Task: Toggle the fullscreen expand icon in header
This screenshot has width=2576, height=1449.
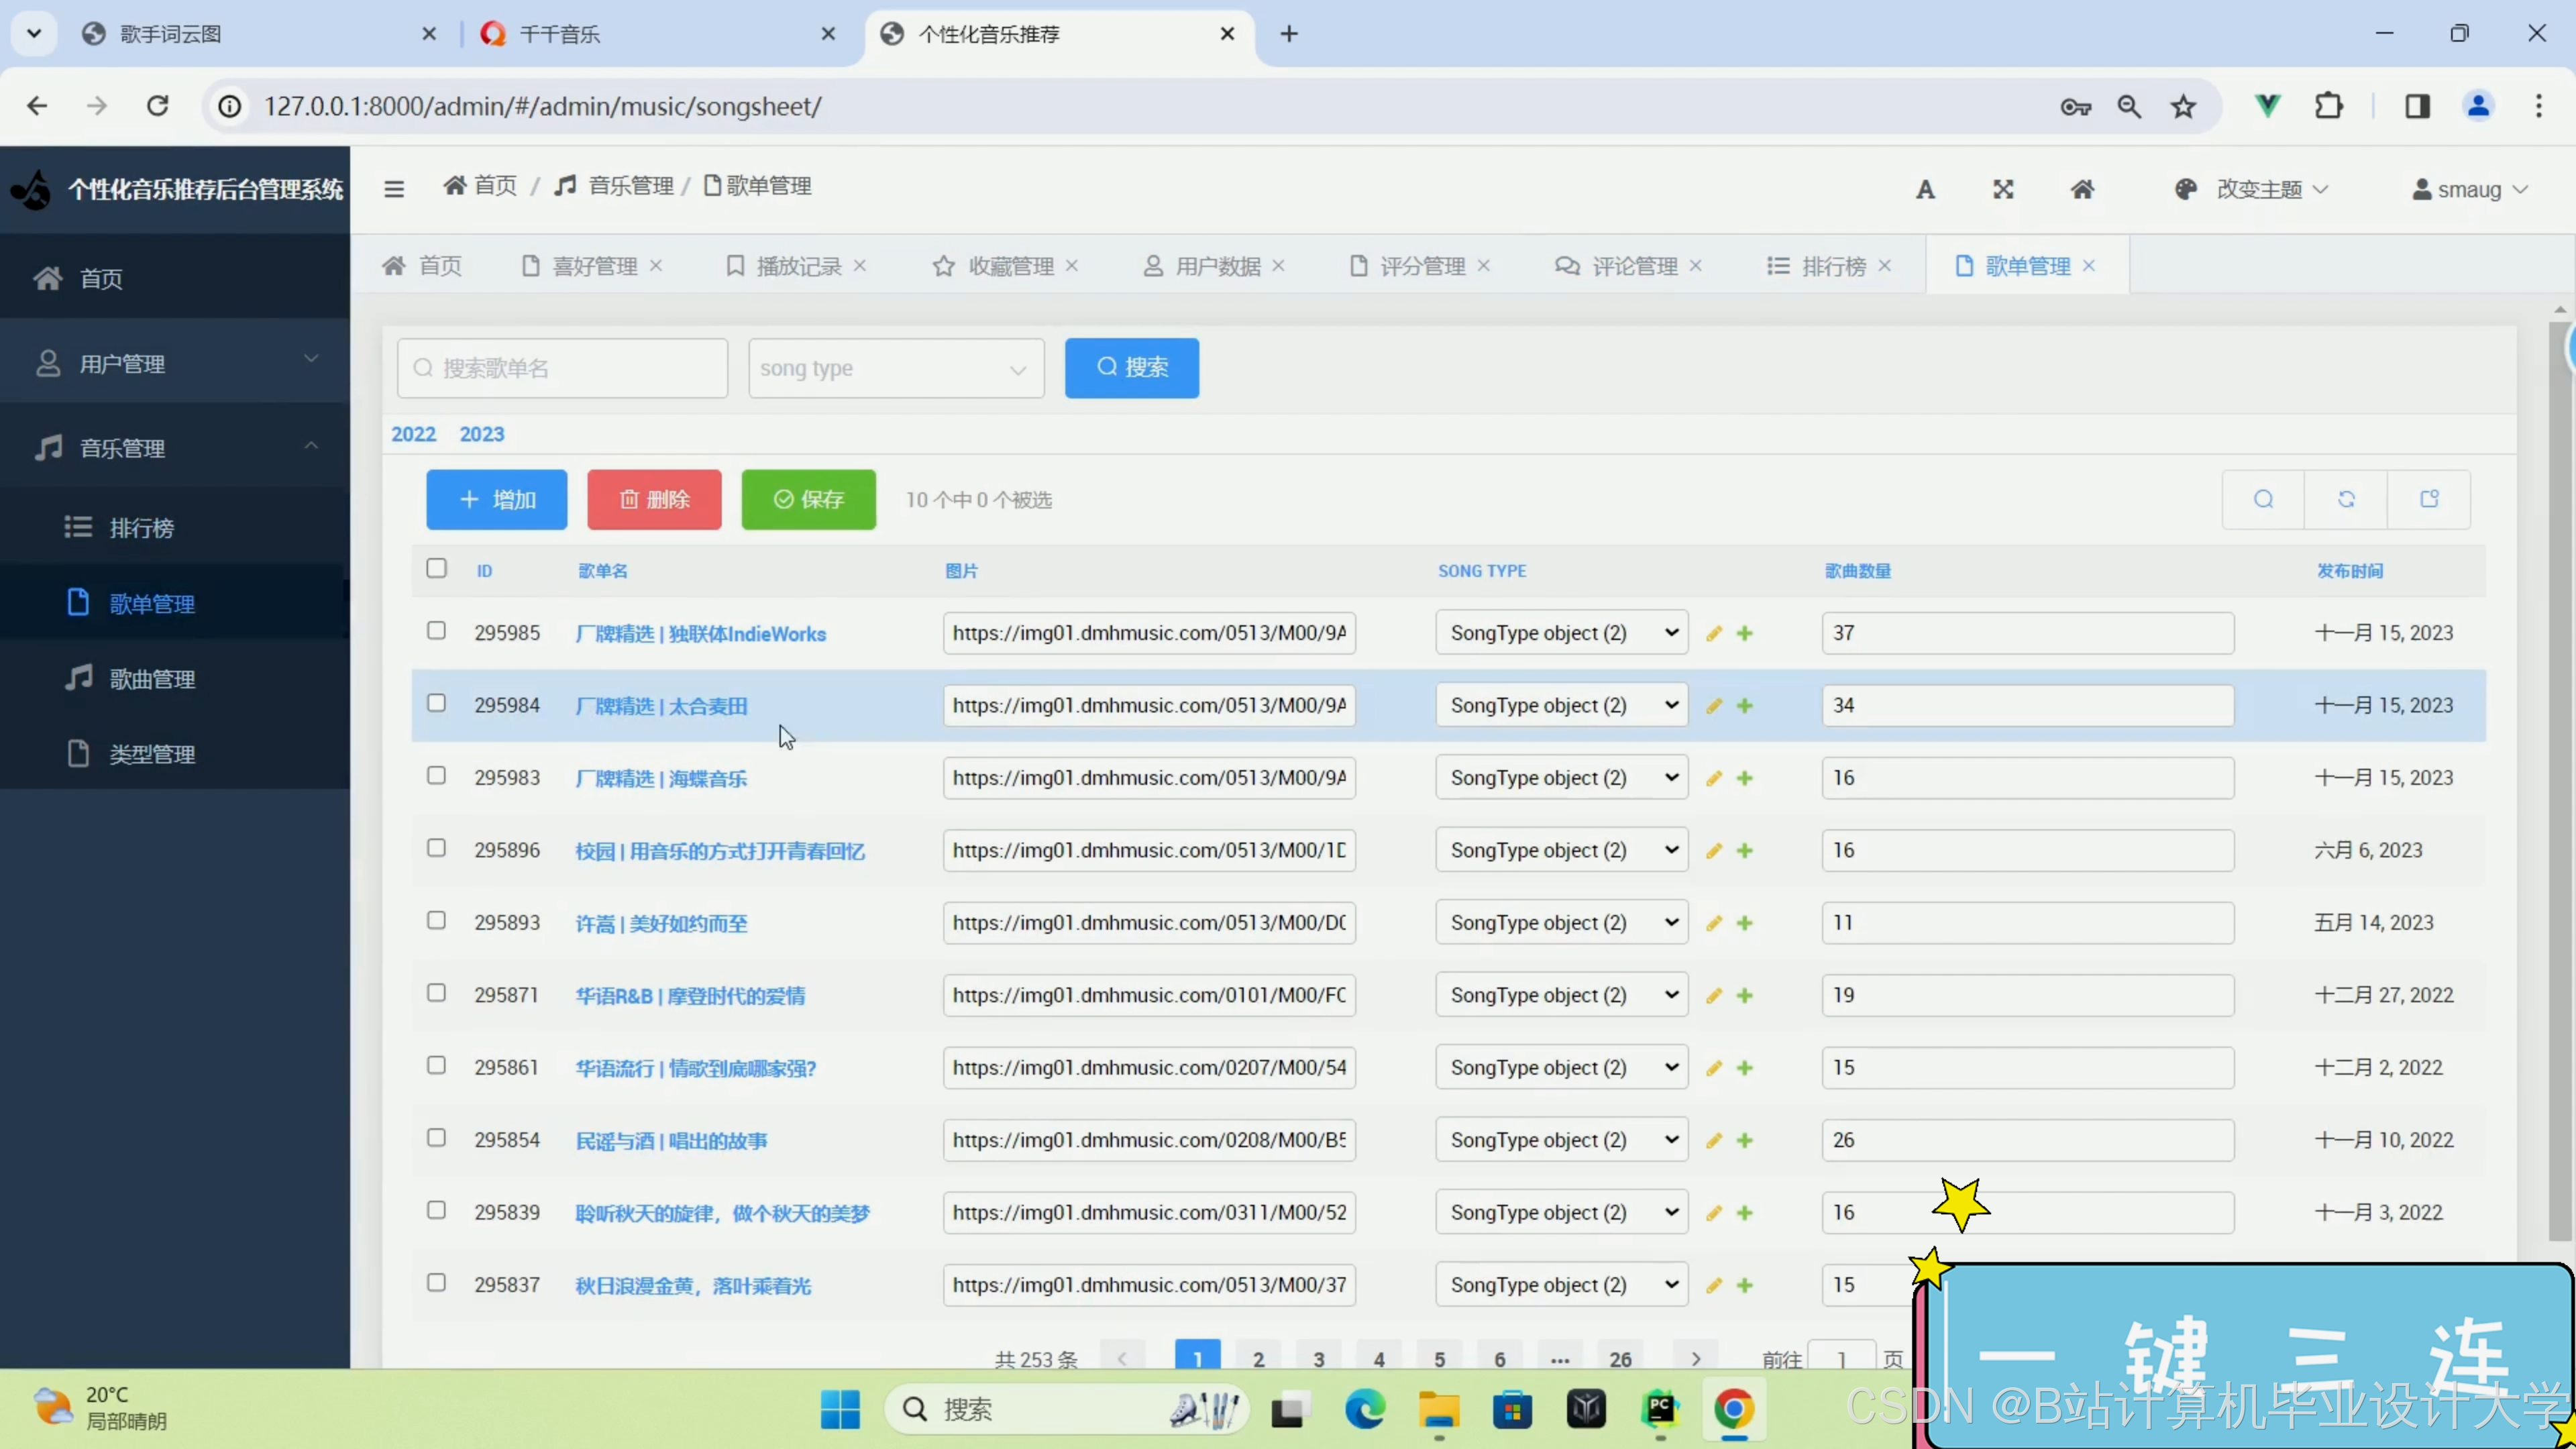Action: click(x=2003, y=190)
